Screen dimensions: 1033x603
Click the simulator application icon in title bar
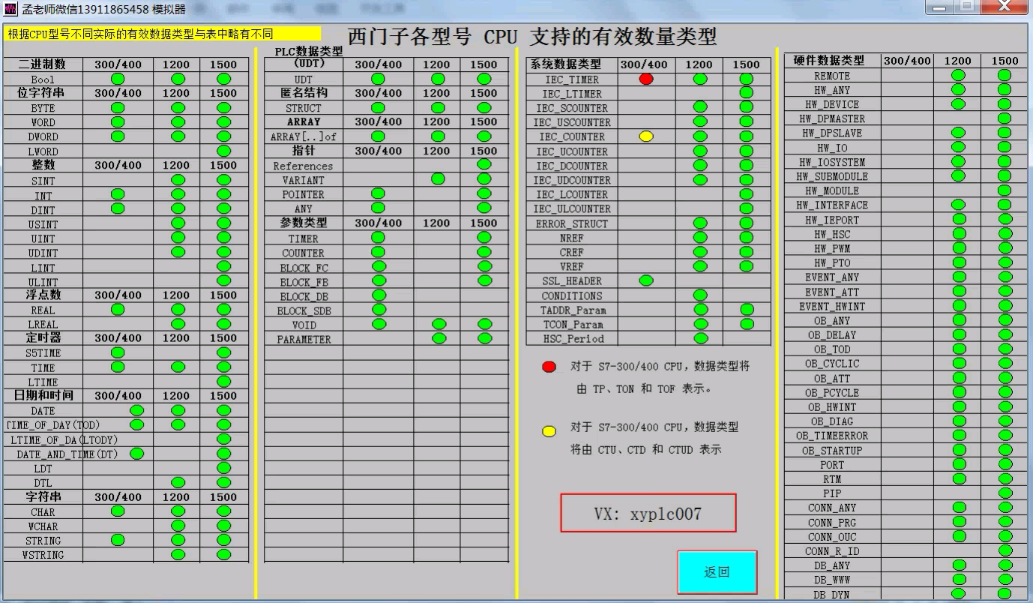coord(10,8)
